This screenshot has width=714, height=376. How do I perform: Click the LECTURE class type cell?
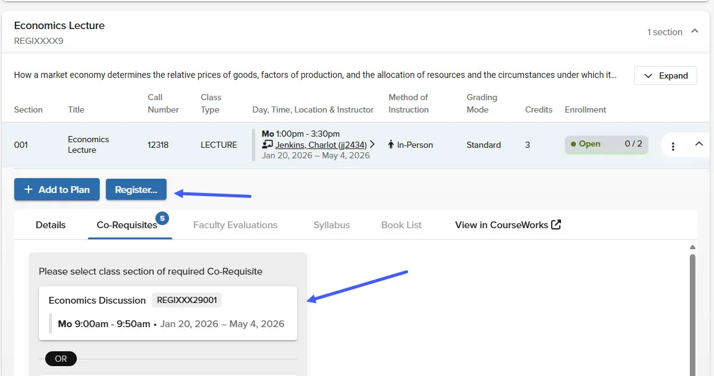click(x=219, y=145)
